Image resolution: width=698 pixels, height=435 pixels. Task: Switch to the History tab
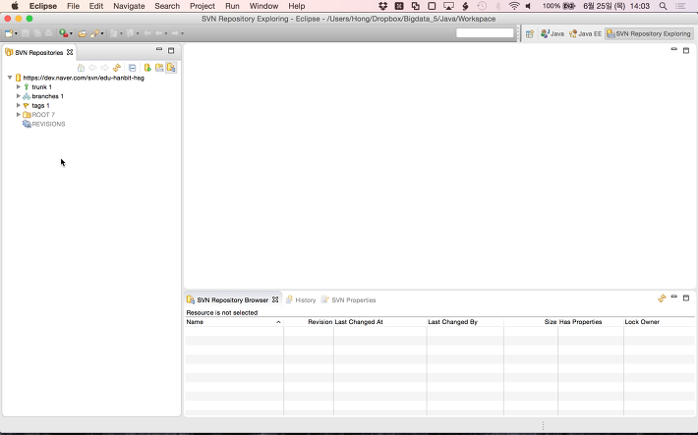(x=301, y=300)
